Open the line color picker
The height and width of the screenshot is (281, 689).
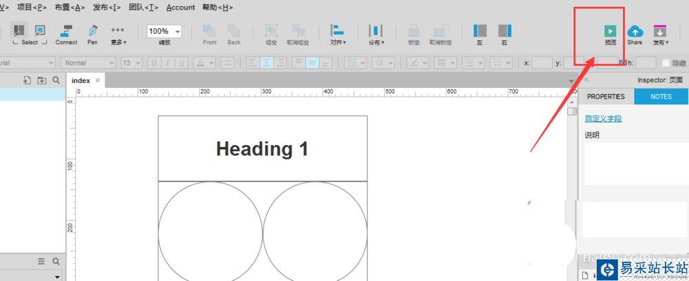[x=418, y=63]
